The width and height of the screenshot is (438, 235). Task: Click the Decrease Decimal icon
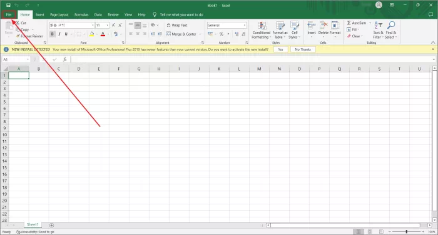click(x=243, y=34)
